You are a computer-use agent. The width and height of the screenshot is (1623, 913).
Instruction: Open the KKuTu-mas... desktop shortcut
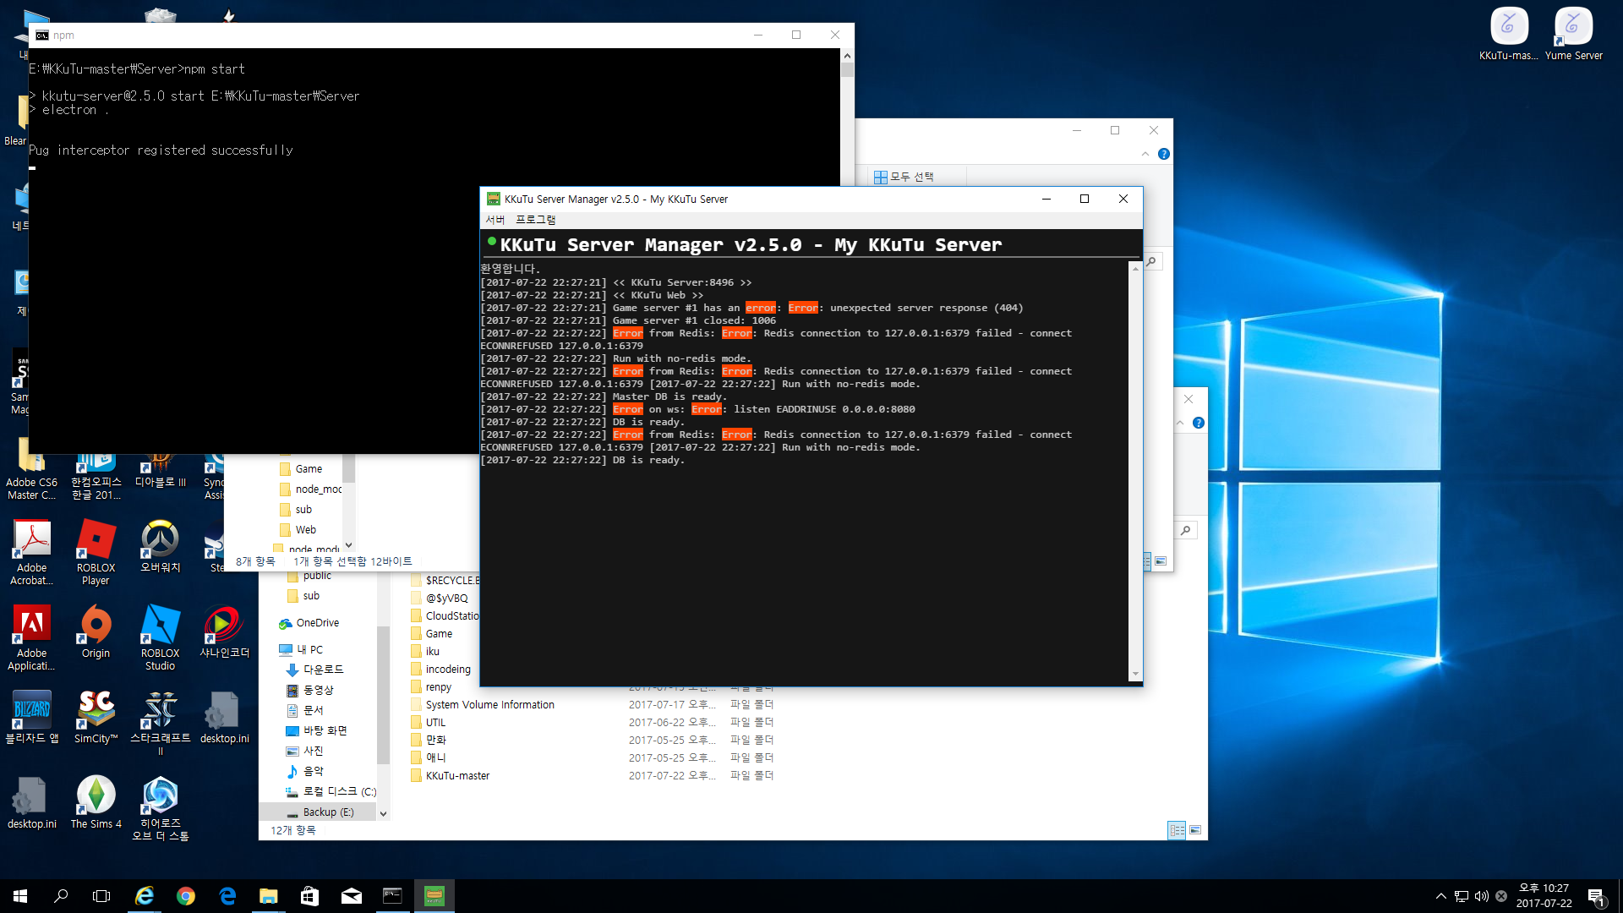tap(1509, 34)
